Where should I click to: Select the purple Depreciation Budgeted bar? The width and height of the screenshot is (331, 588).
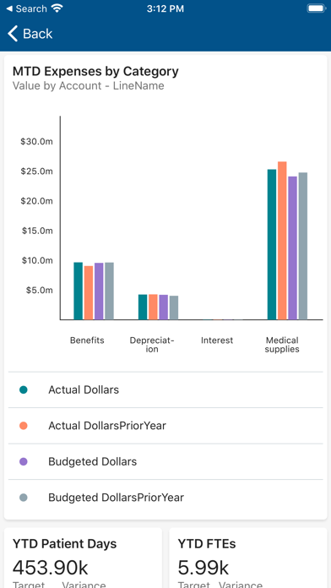(164, 308)
